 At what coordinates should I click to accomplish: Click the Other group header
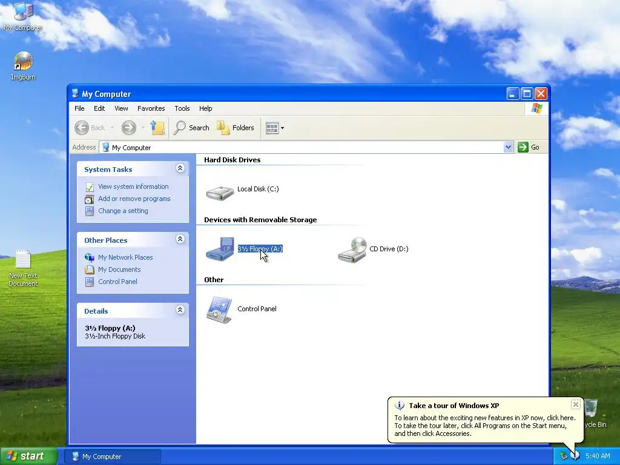click(x=214, y=280)
